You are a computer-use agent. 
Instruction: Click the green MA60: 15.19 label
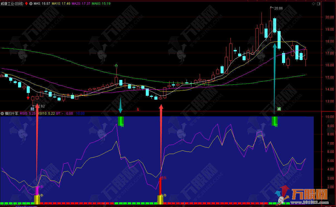click(x=101, y=4)
